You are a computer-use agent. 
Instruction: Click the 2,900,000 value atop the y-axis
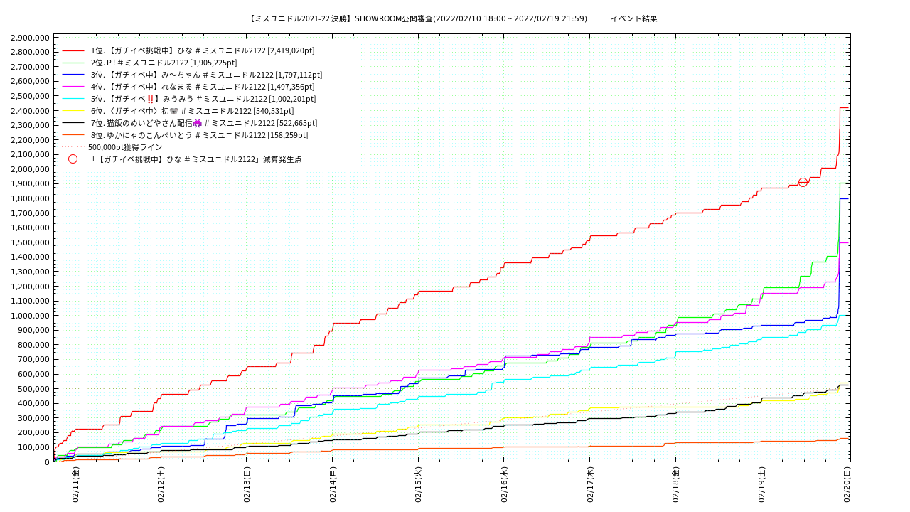point(30,37)
